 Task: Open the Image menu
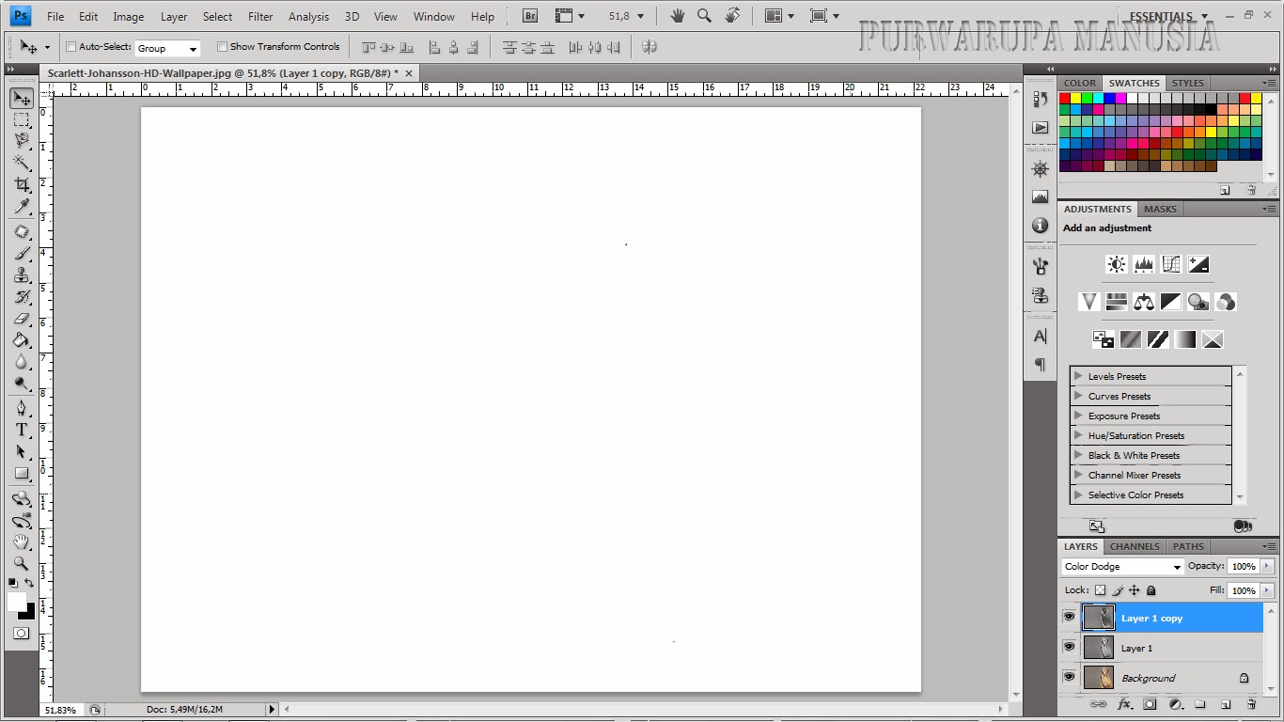point(129,16)
